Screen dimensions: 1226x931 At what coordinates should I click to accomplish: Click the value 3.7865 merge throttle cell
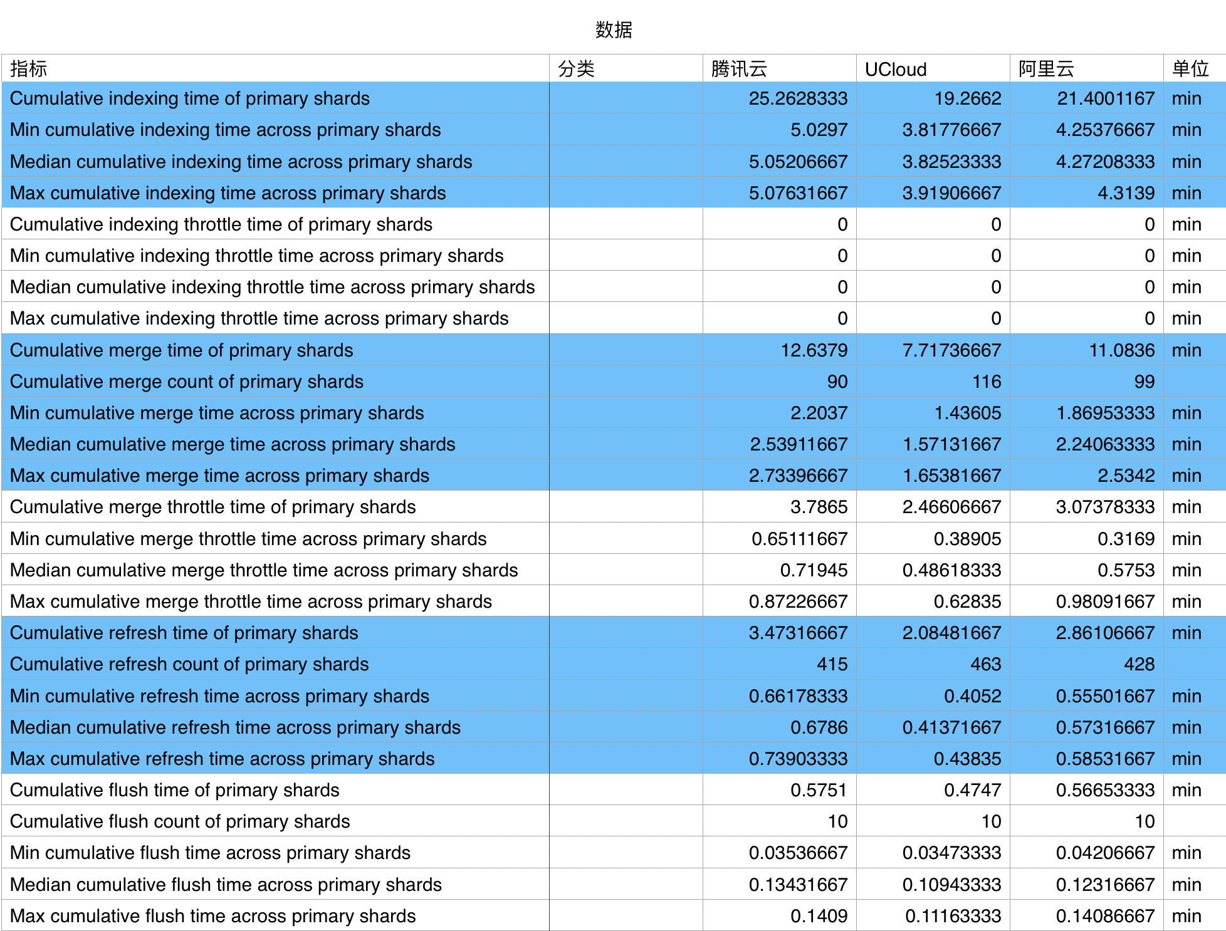click(x=779, y=507)
